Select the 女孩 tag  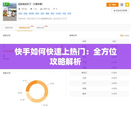pyautogui.click(x=42, y=13)
